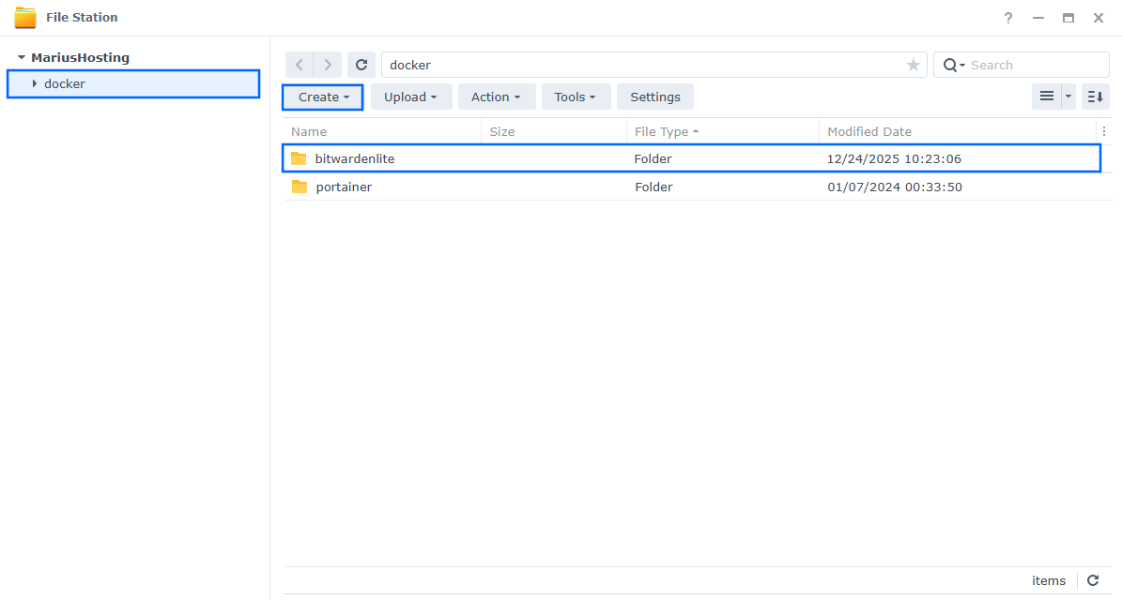Click the File Station folder icon in titlebar
Image resolution: width=1122 pixels, height=600 pixels.
25,16
